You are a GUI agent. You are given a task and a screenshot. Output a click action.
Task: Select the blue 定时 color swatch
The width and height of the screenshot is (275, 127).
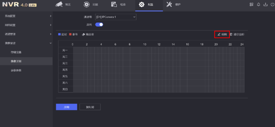[x=60, y=34]
